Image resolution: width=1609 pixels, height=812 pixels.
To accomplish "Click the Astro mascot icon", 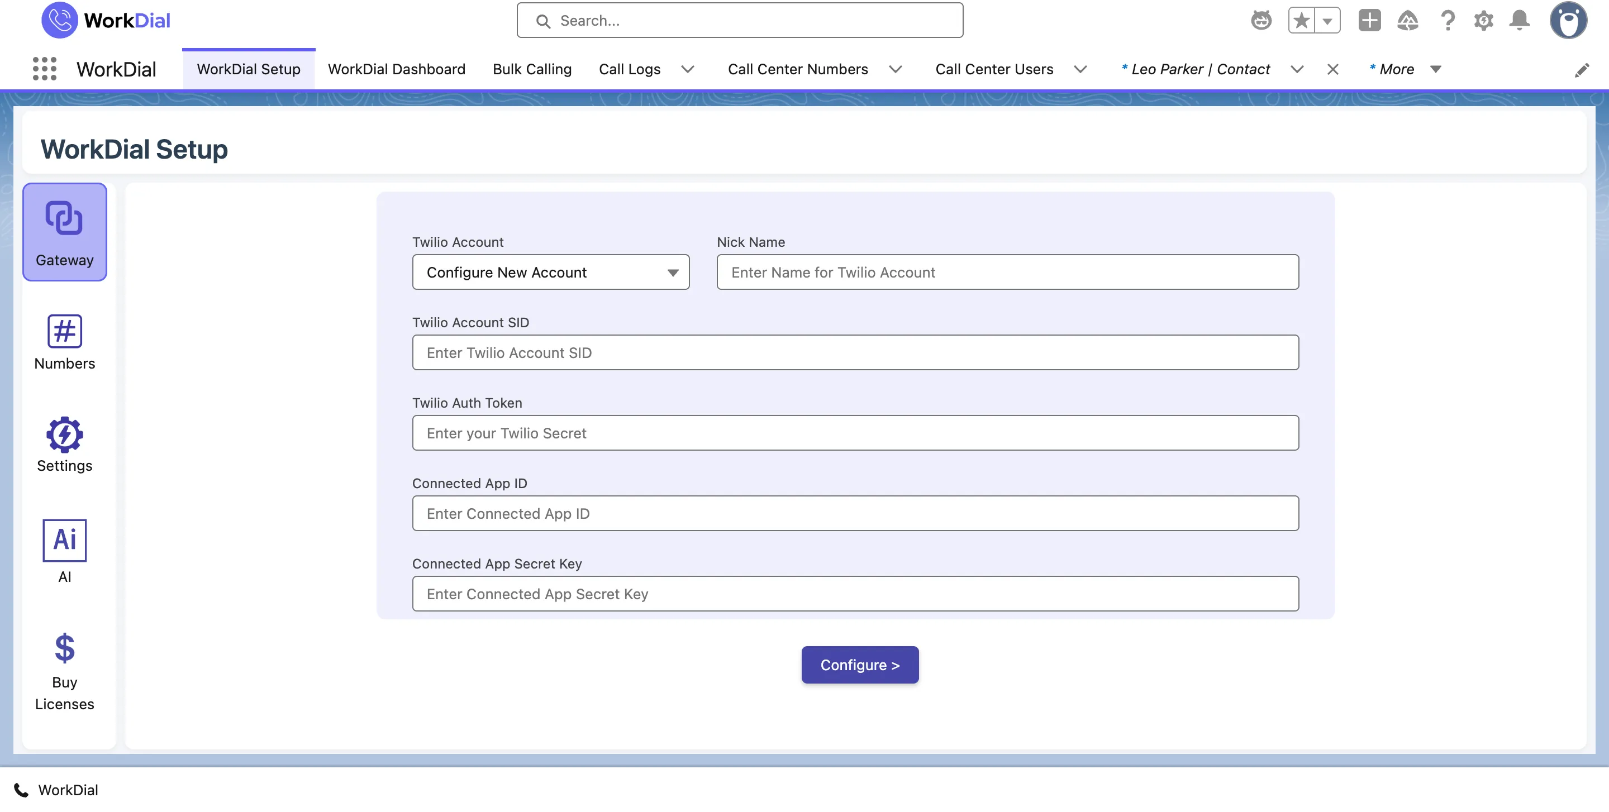I will tap(1260, 20).
